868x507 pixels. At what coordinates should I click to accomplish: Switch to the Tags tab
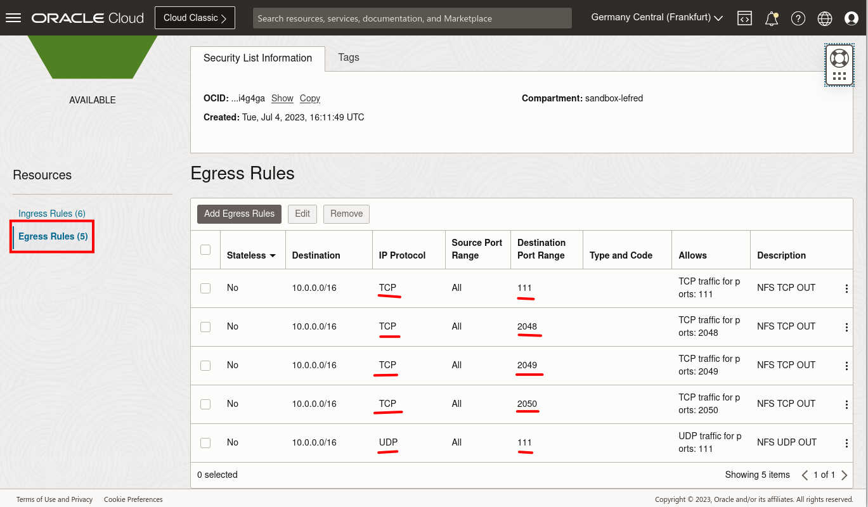tap(348, 58)
